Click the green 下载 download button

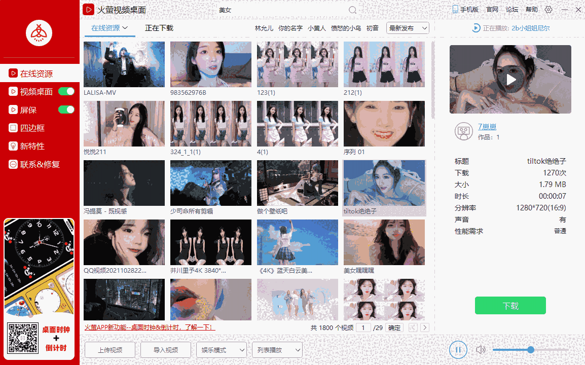click(x=510, y=305)
